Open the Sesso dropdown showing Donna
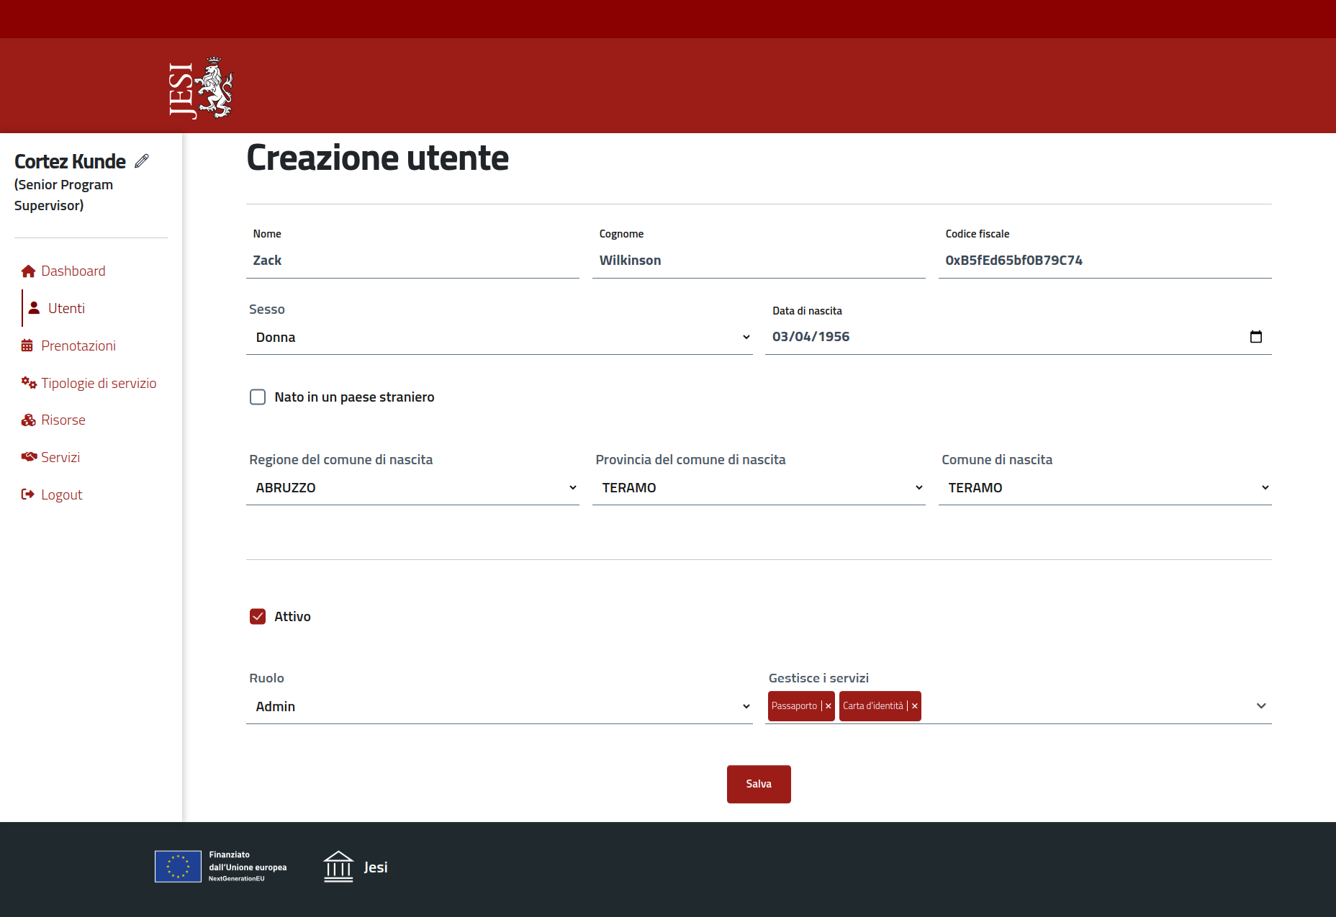Screen dimensions: 1336x917 (x=499, y=338)
